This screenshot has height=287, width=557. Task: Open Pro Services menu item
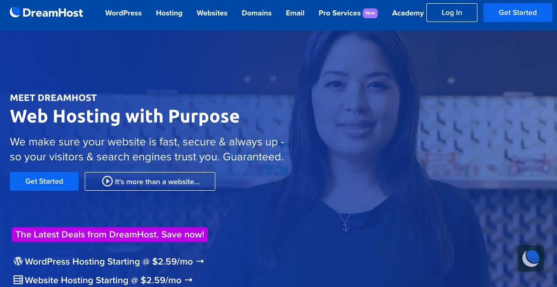[x=340, y=13]
